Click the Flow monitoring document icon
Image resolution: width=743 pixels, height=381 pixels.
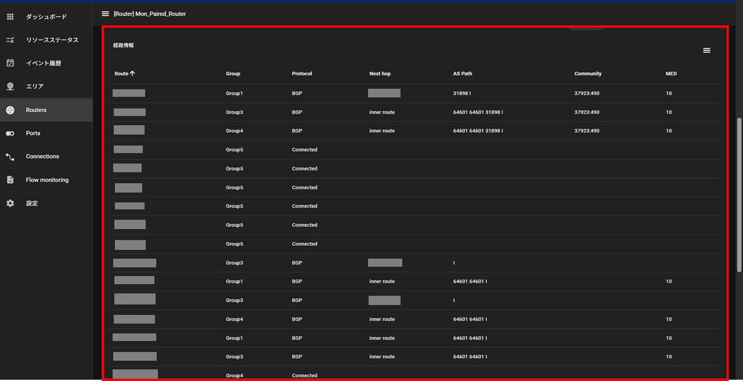pyautogui.click(x=10, y=179)
